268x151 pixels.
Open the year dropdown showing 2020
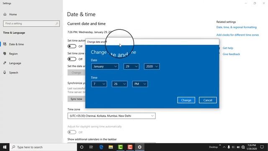click(152, 66)
